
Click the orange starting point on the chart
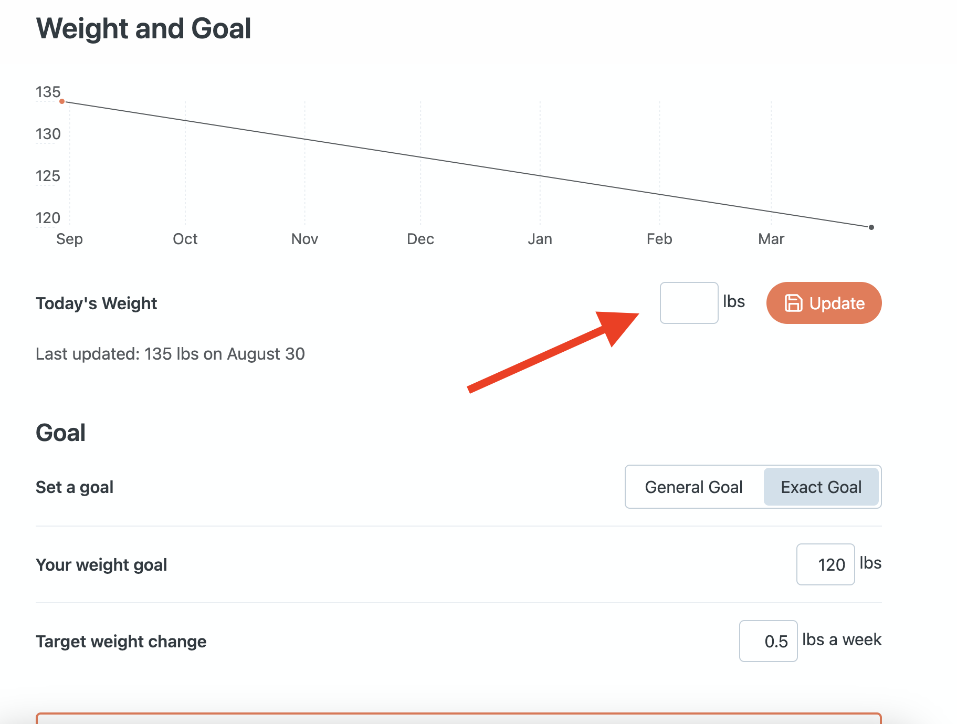pyautogui.click(x=62, y=101)
